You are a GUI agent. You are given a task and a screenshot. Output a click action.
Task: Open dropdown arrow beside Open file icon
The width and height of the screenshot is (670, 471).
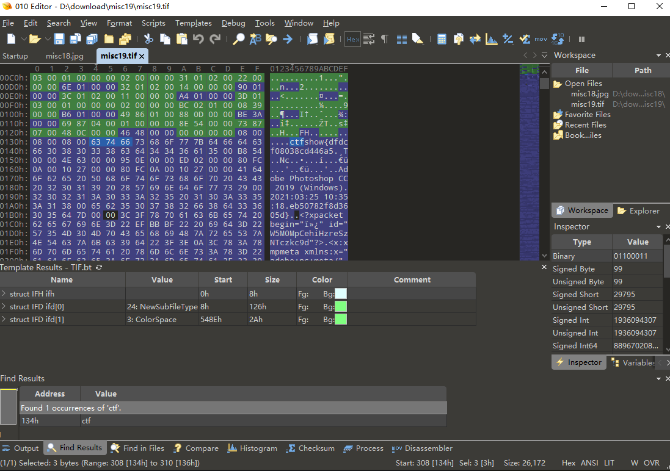pyautogui.click(x=48, y=39)
